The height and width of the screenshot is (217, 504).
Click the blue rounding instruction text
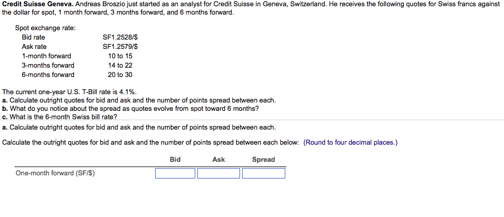tap(350, 143)
